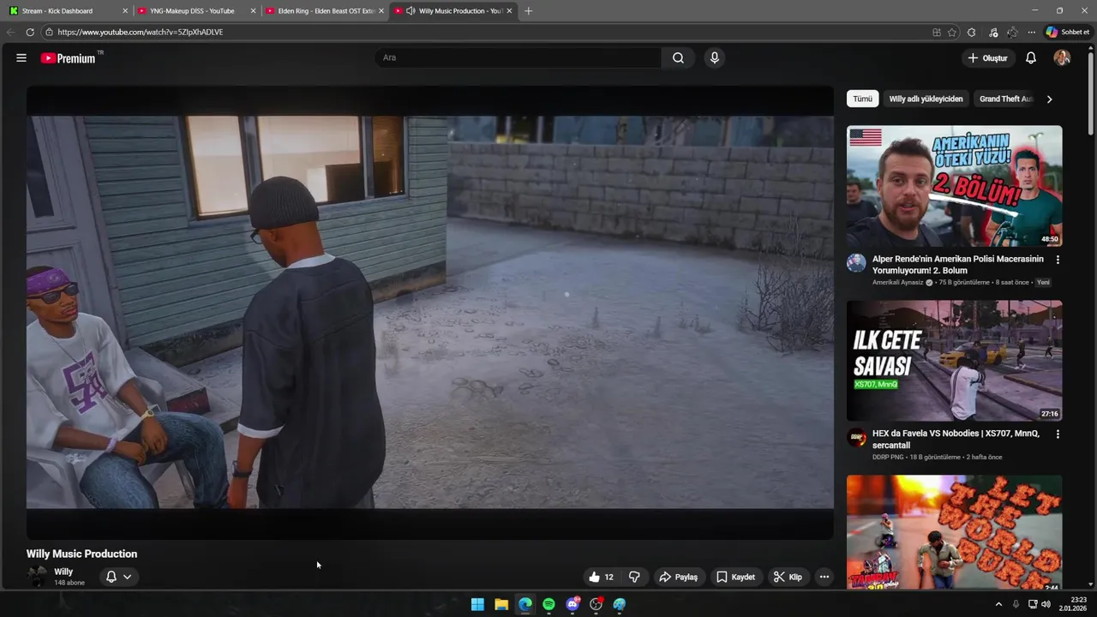This screenshot has height=617, width=1097.
Task: Open the Amerikanın Öteki Yüzü thumbnail
Action: point(954,187)
